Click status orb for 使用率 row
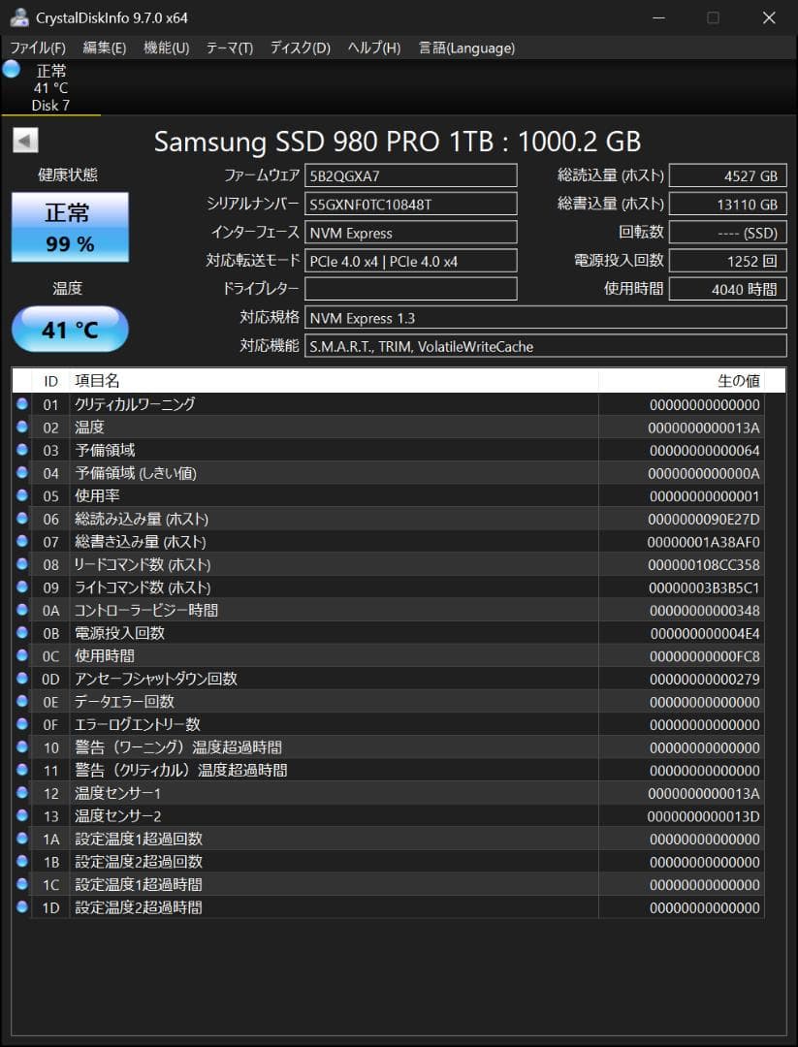The image size is (798, 1047). point(22,494)
